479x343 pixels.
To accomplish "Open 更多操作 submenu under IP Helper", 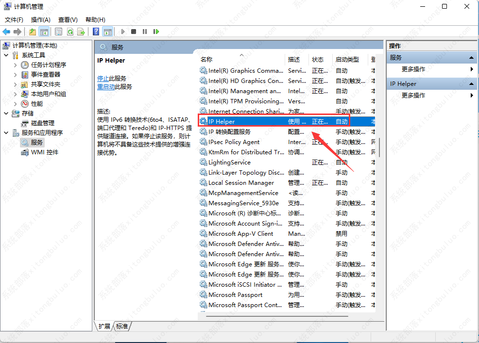I will point(432,96).
